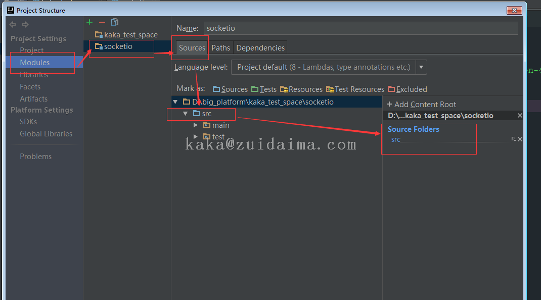Select the socketio module
Viewport: 541px width, 300px height.
pyautogui.click(x=127, y=46)
